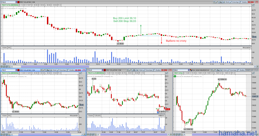The height and width of the screenshot is (136, 259).
Task: Click the pointer cursor icon below the top chart
Action: click(10, 67)
